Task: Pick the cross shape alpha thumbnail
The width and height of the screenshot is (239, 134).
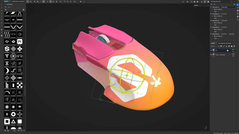Action: coord(20,115)
